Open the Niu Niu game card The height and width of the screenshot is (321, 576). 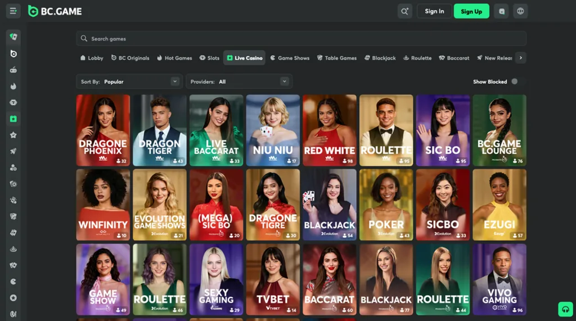273,130
